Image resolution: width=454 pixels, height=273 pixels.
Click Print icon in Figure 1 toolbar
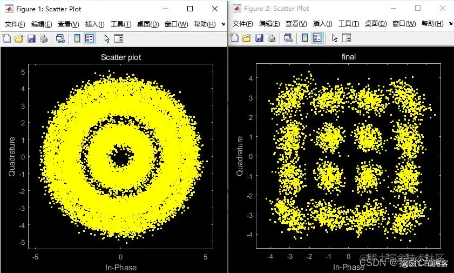pos(44,38)
